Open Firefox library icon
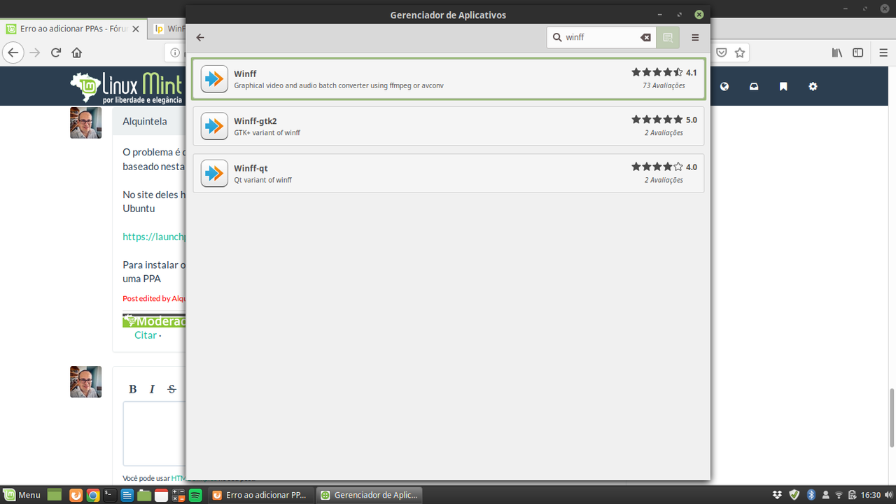The height and width of the screenshot is (504, 896). click(x=836, y=52)
